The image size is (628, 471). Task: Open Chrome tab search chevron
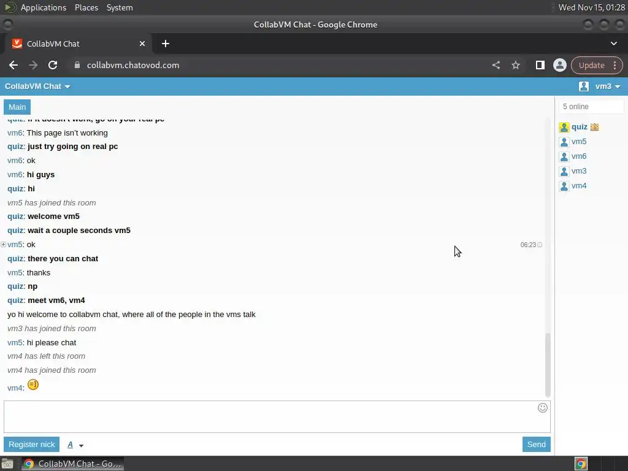pos(613,44)
